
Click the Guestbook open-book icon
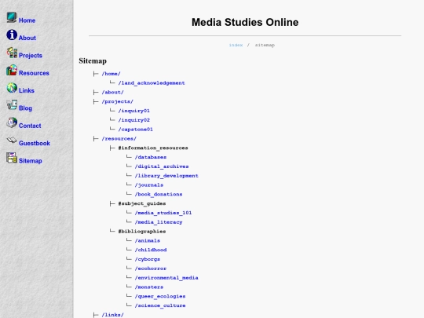pyautogui.click(x=12, y=141)
